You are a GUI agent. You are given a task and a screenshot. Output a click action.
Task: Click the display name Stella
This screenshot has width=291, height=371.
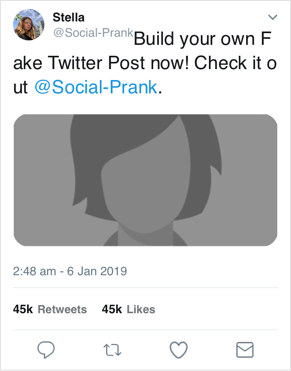click(69, 17)
